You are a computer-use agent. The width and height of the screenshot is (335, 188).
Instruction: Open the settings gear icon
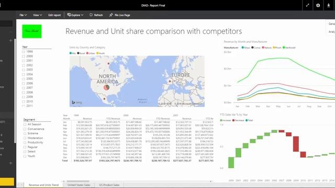318,5
